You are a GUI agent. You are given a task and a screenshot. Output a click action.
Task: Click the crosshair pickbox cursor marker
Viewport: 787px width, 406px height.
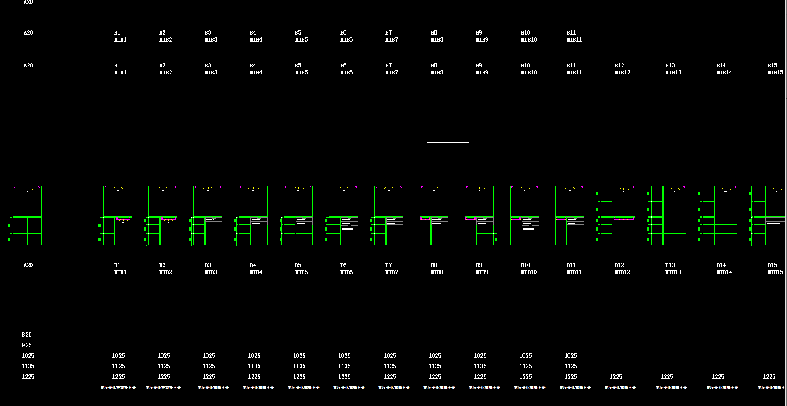448,142
